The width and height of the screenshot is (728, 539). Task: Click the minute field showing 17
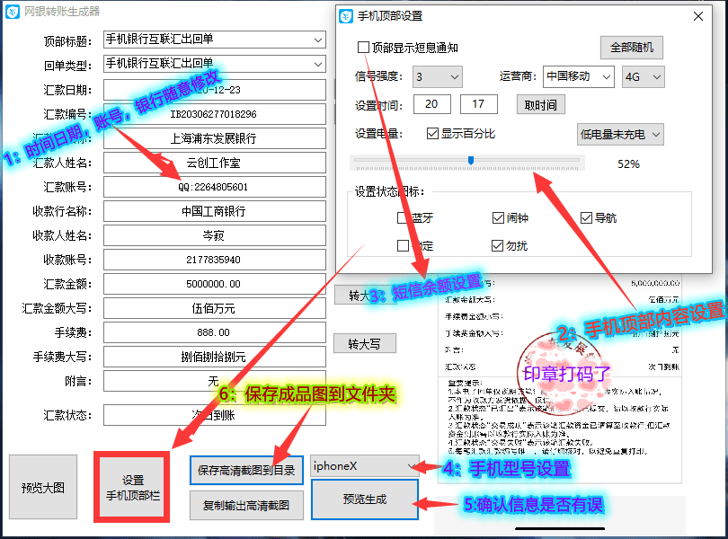(479, 104)
